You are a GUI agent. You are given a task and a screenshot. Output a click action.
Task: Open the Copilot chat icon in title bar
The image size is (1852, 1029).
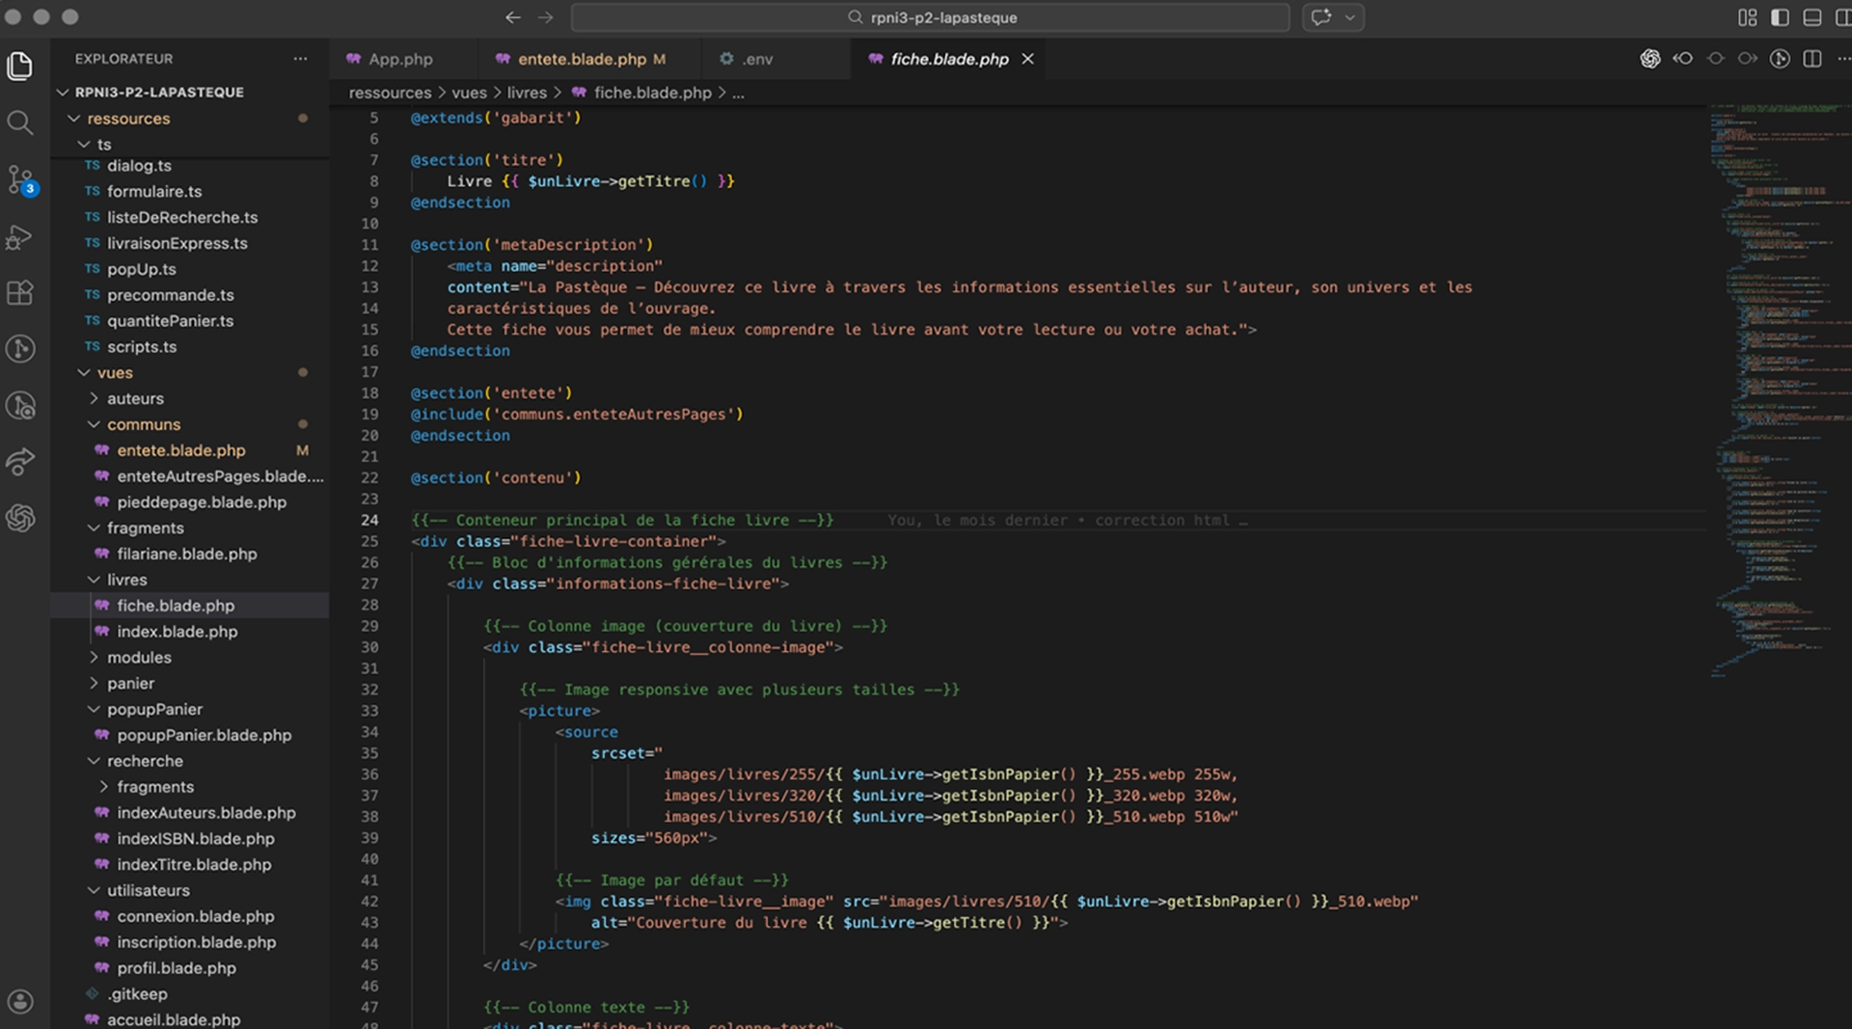(x=1321, y=17)
